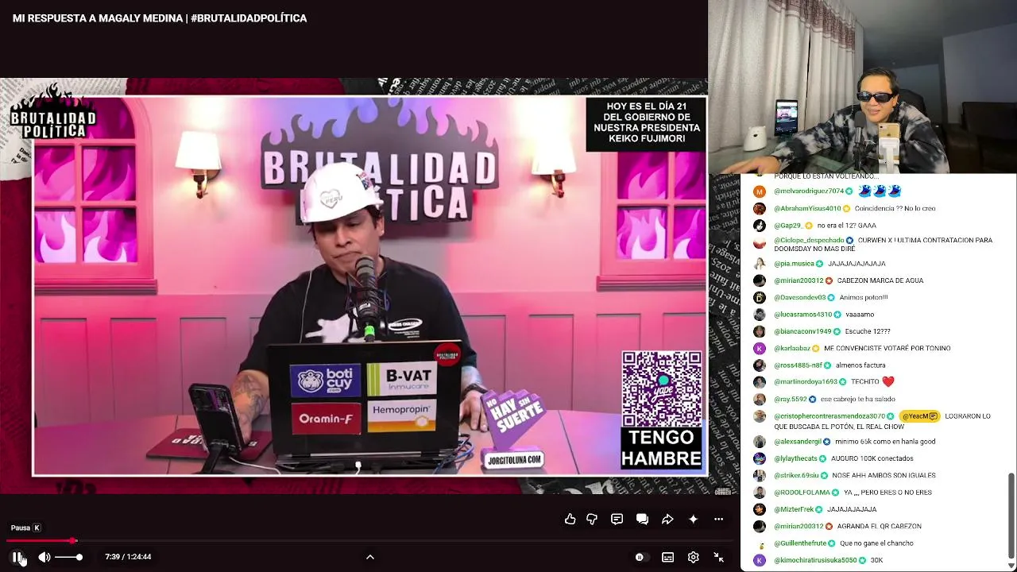Click chat username @alexsandergil
1017x572 pixels.
point(798,442)
